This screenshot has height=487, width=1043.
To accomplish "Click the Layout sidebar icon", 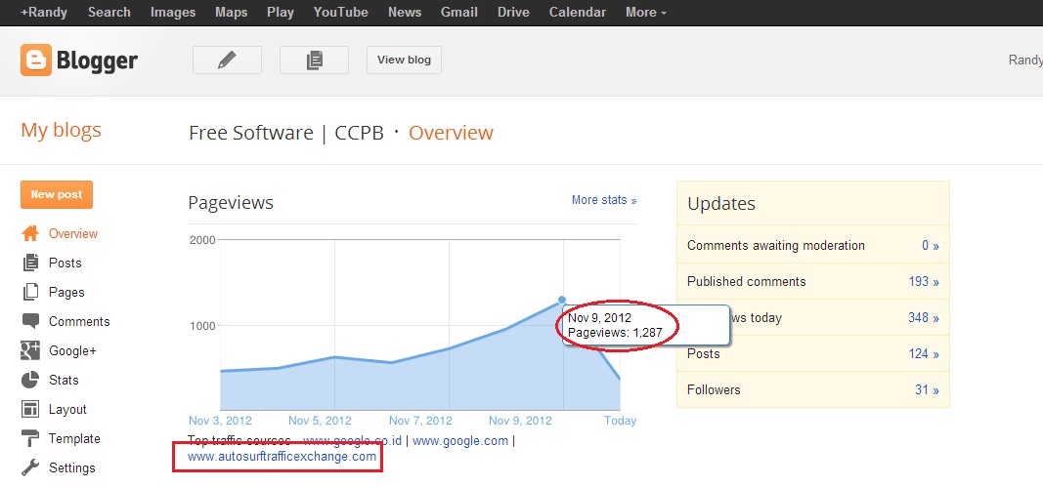I will click(30, 409).
